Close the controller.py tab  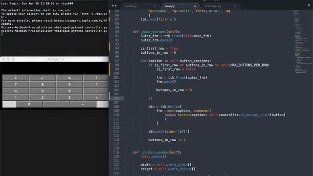235,6
